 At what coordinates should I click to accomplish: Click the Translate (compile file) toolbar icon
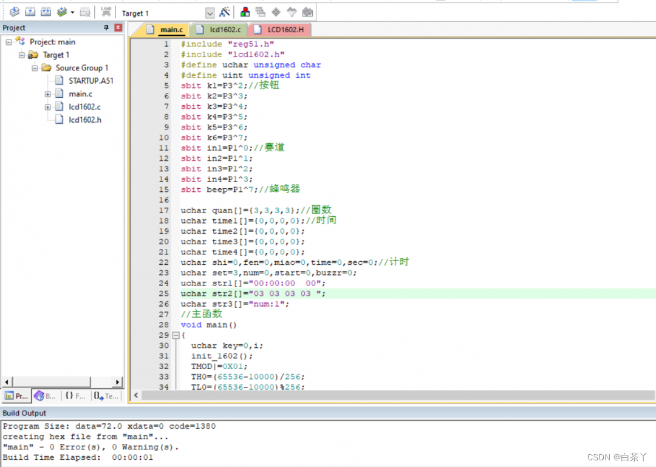(x=15, y=12)
